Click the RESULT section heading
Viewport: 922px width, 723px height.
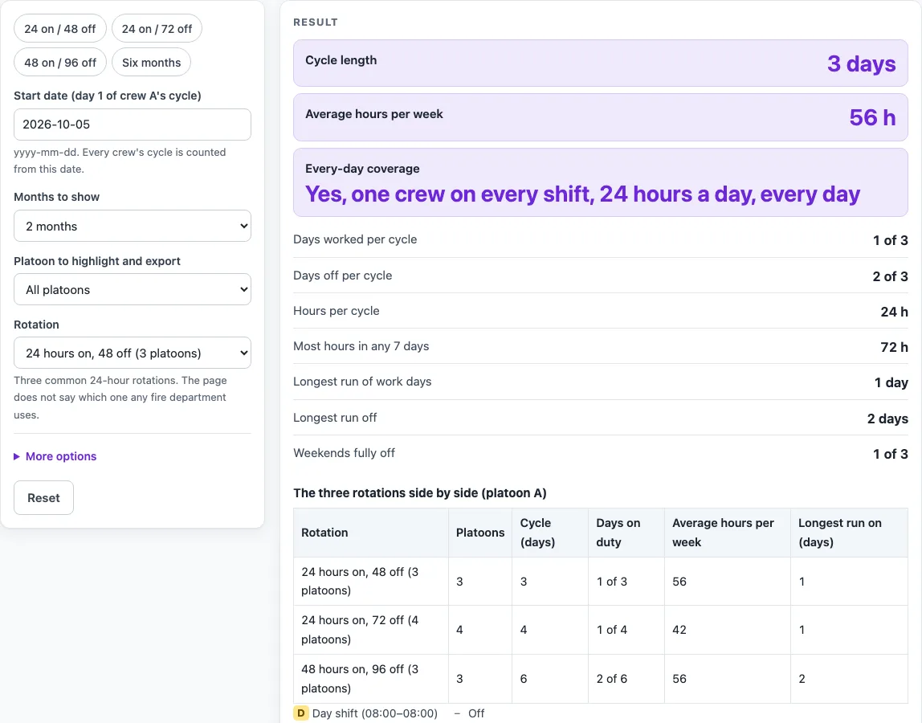click(316, 22)
